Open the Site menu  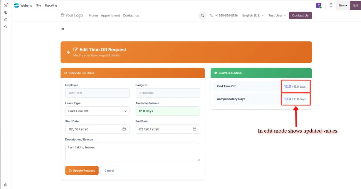pos(38,6)
